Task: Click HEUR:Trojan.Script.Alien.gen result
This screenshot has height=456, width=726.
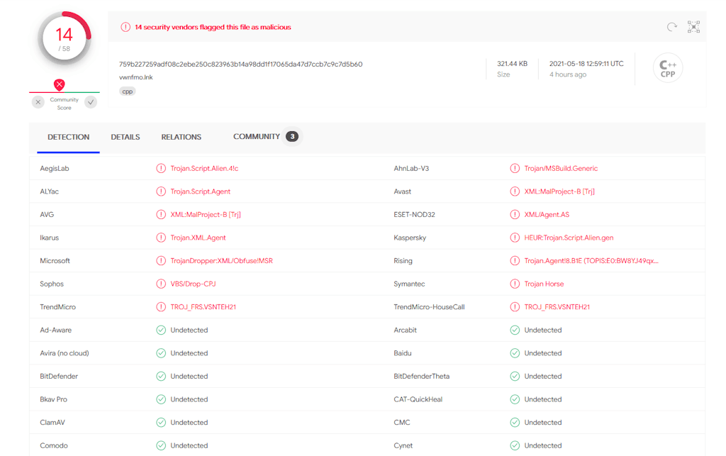Action: [x=569, y=238]
